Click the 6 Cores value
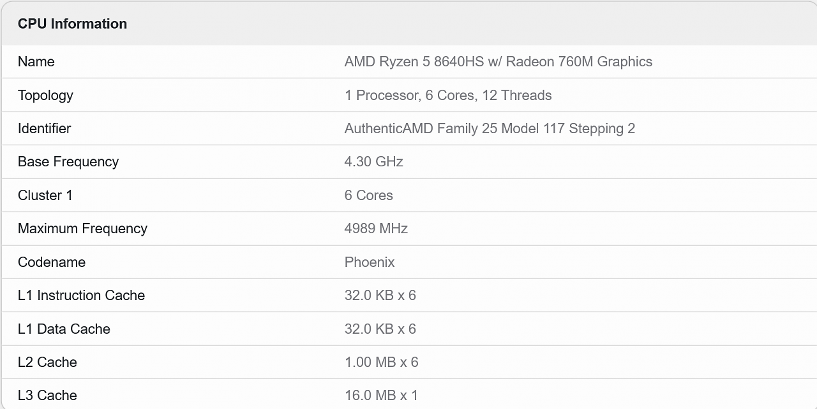 pyautogui.click(x=368, y=196)
